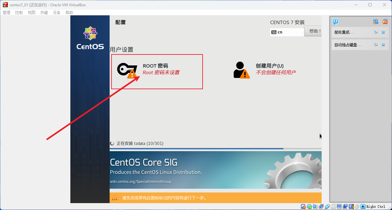Click the hard disk activity status icon
This screenshot has width=392, height=210.
click(303, 206)
